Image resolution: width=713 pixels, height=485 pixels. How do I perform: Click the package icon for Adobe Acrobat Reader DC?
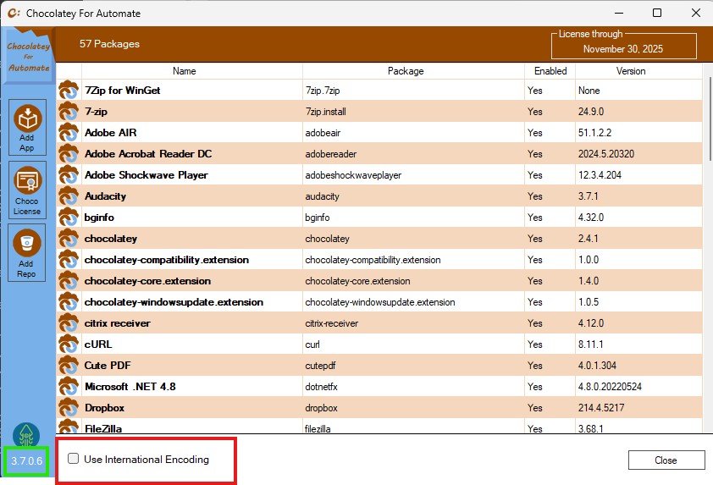[69, 154]
